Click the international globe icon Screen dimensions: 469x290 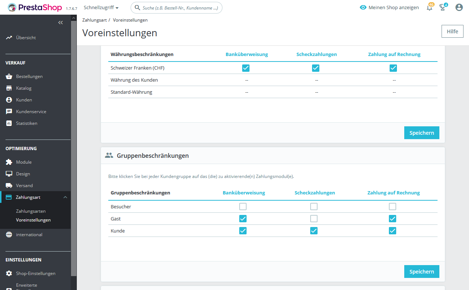9,235
